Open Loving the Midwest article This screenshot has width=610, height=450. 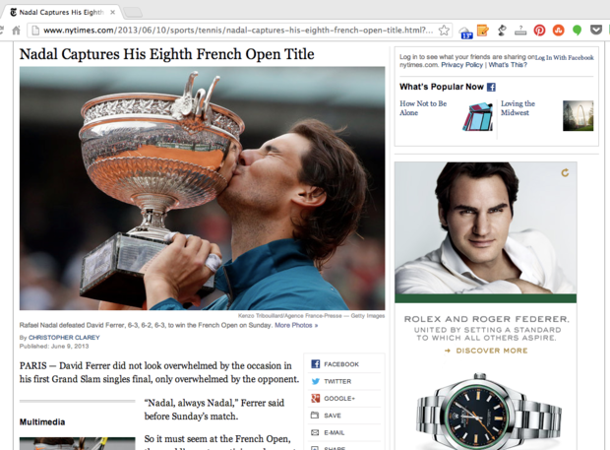[518, 108]
